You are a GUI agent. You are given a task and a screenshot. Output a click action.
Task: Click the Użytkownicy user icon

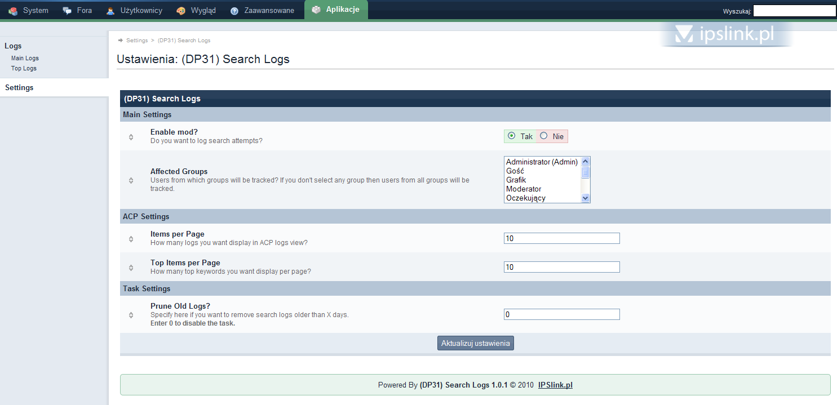[110, 11]
